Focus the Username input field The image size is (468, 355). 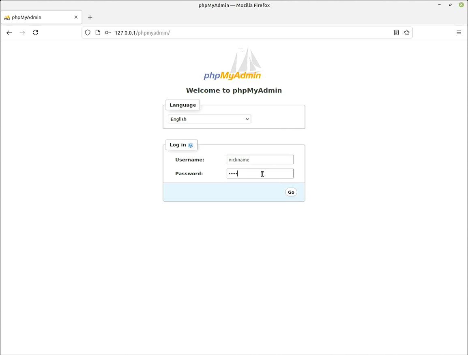tap(260, 160)
